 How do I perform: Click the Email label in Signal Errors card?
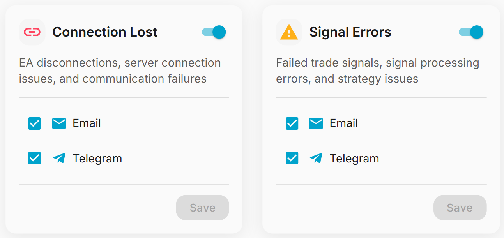click(x=344, y=123)
